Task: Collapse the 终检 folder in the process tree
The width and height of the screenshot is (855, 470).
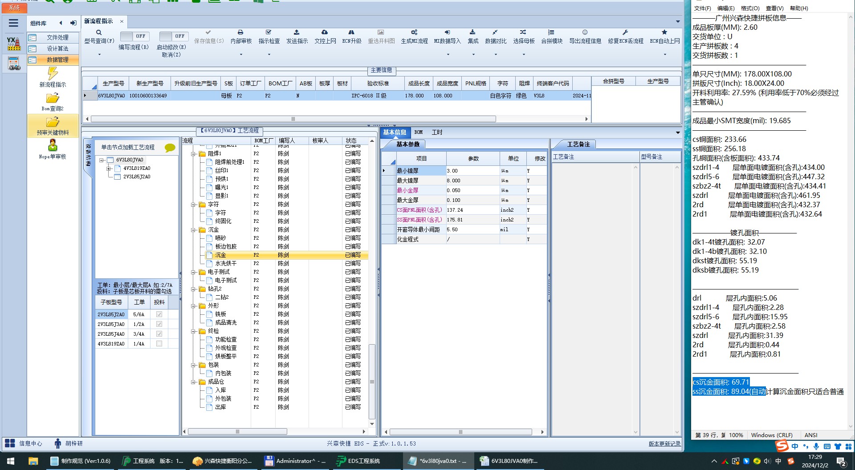Action: pyautogui.click(x=193, y=331)
